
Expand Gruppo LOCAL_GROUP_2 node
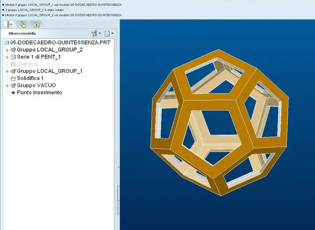click(x=7, y=50)
